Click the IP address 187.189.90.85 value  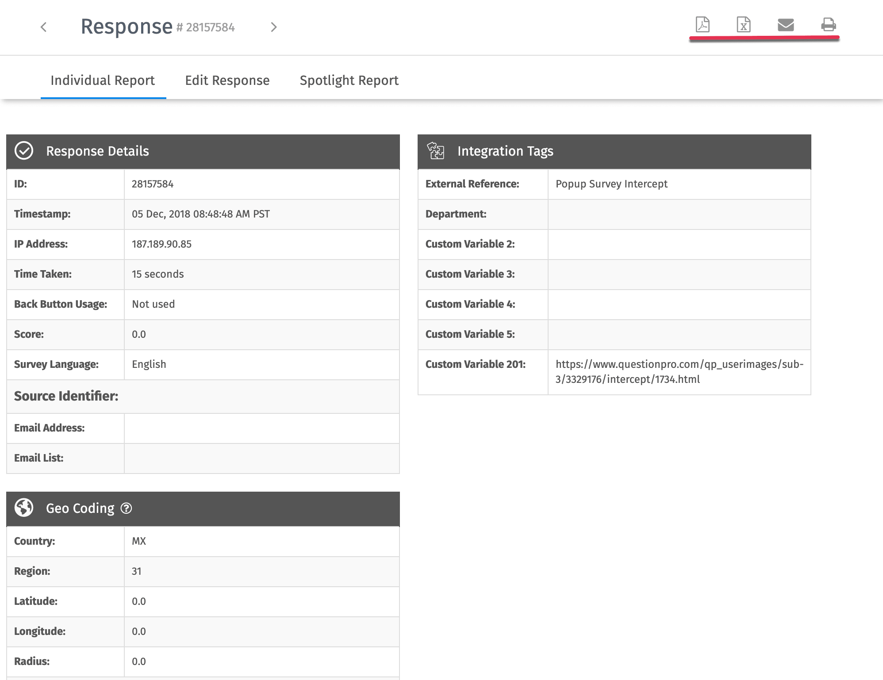(161, 244)
